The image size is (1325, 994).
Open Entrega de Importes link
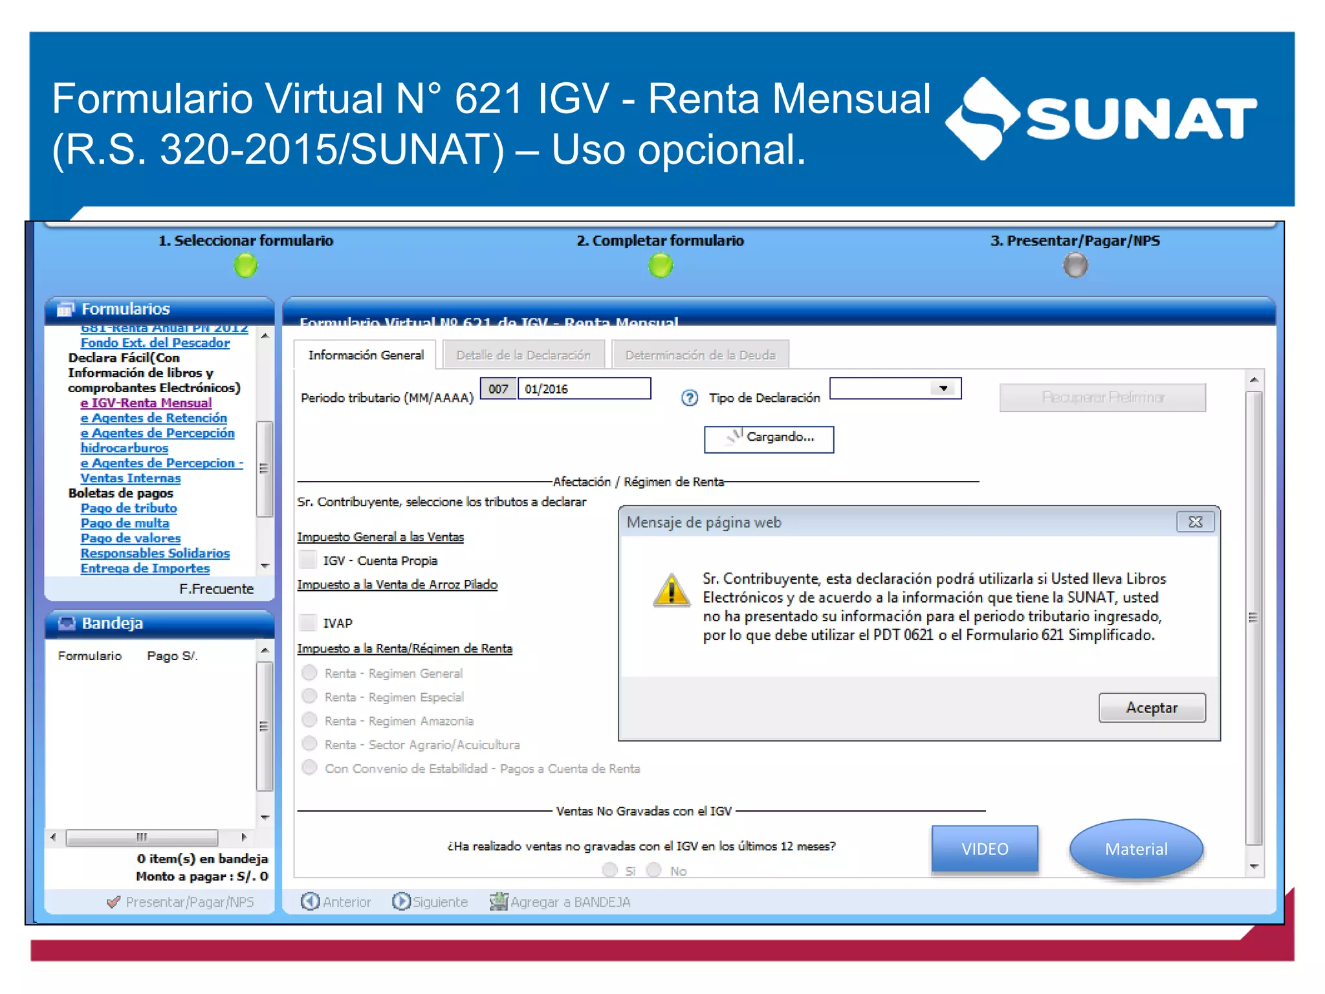(145, 568)
